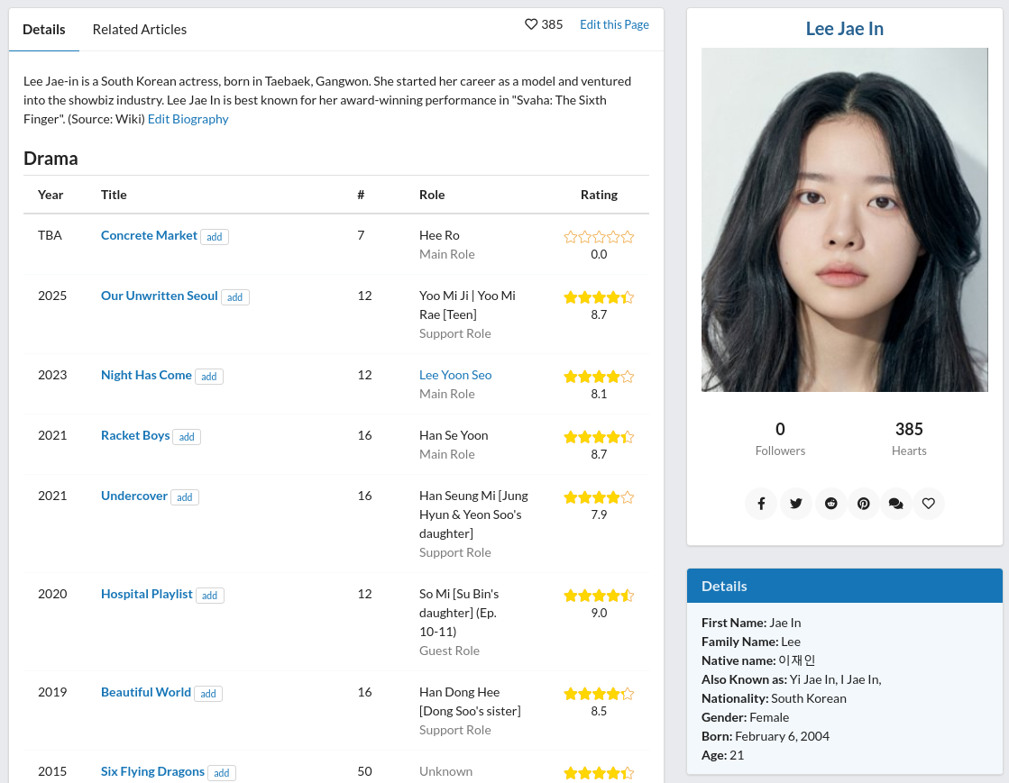Click the Hee Ro role text
This screenshot has height=783, width=1009.
click(439, 235)
